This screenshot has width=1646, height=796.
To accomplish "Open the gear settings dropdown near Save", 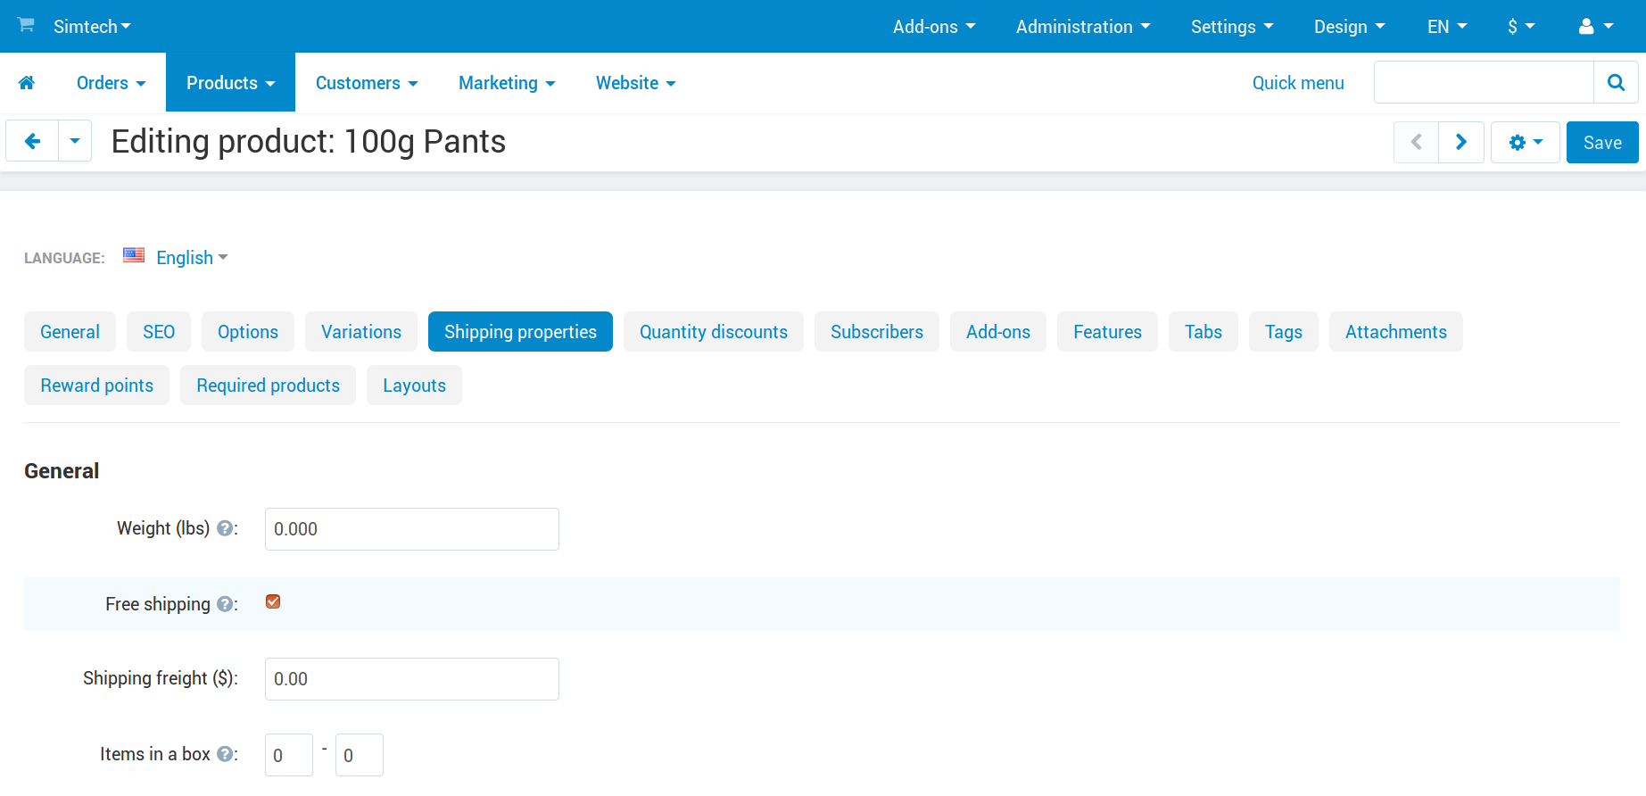I will 1526,143.
